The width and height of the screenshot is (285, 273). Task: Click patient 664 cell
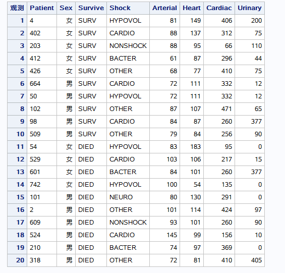[x=42, y=84]
